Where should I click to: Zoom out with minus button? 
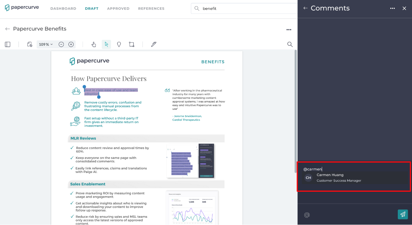click(61, 44)
